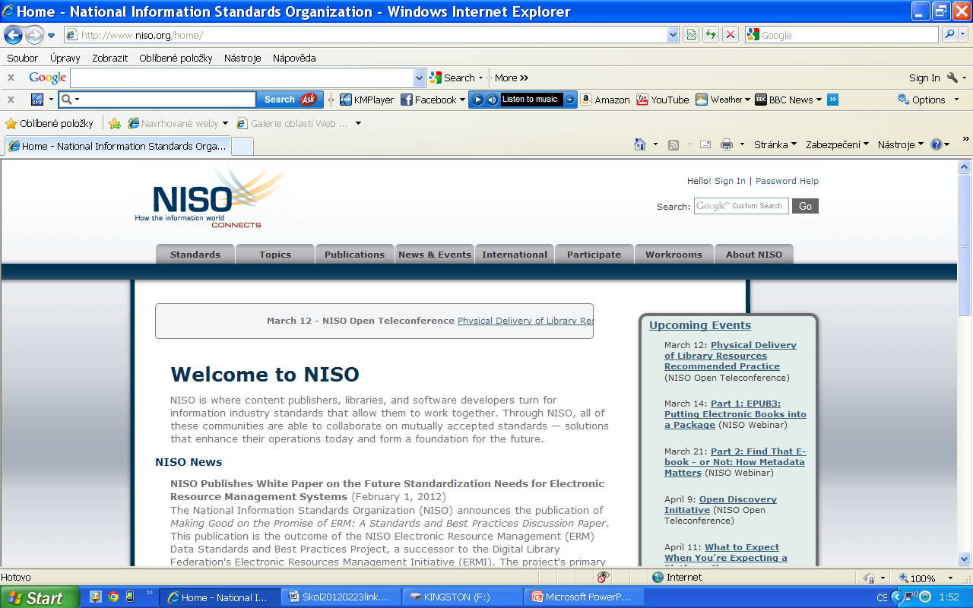Click the red Stop loading icon

pos(731,35)
